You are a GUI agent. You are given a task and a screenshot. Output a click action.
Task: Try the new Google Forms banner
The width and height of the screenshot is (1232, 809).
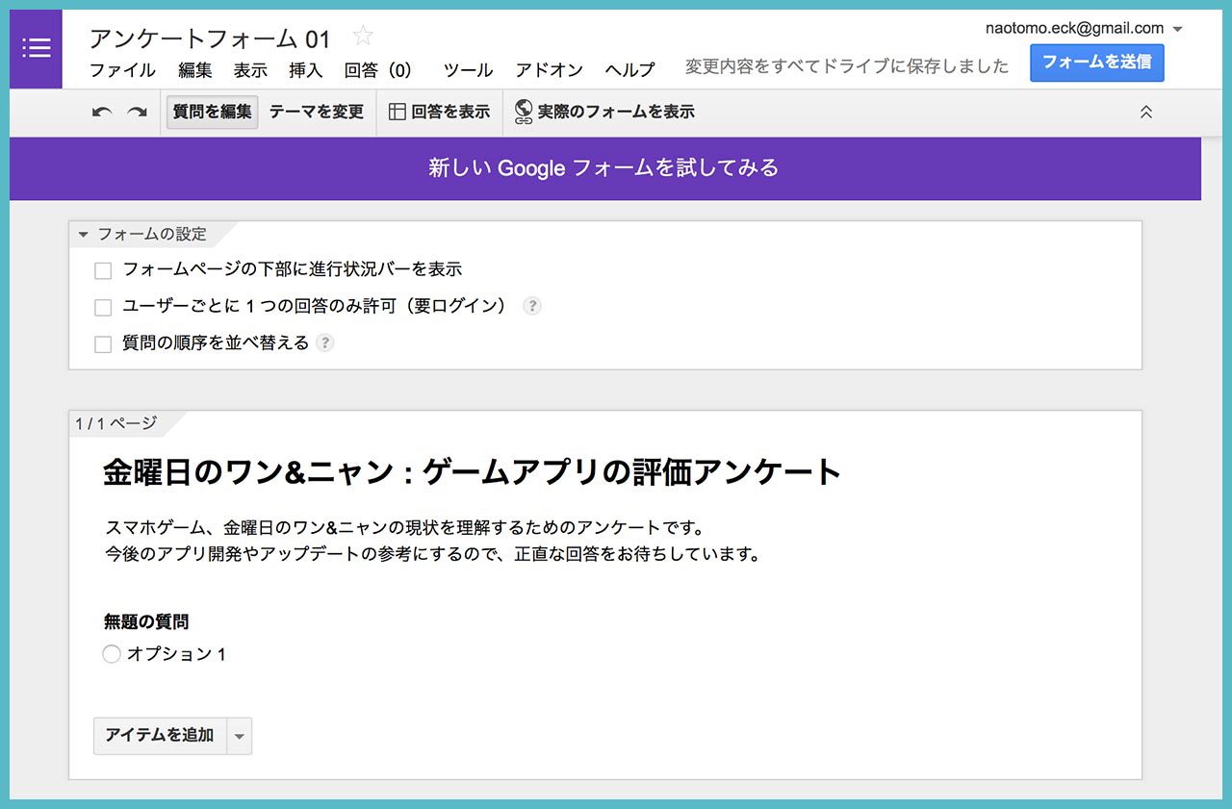[603, 167]
